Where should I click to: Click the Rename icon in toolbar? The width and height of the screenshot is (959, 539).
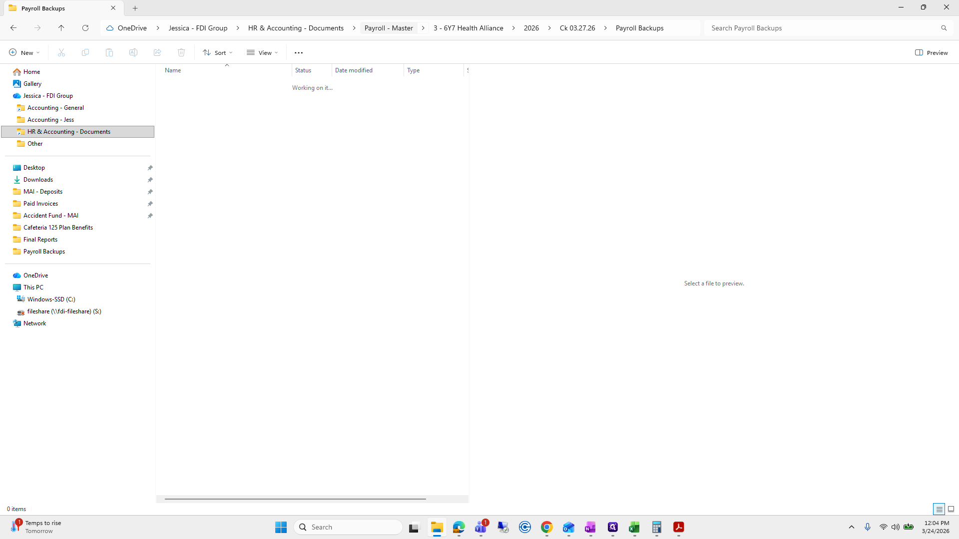133,52
